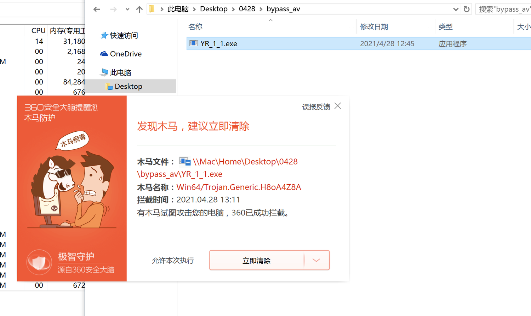Click the YR_1_1.exe application icon
531x316 pixels.
194,43
